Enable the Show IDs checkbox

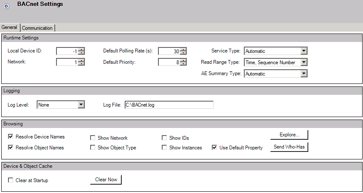point(165,138)
